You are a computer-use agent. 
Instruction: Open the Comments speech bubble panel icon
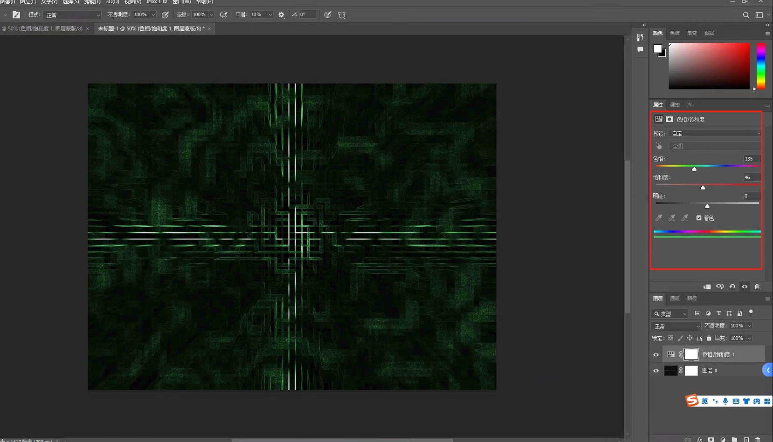click(x=640, y=49)
